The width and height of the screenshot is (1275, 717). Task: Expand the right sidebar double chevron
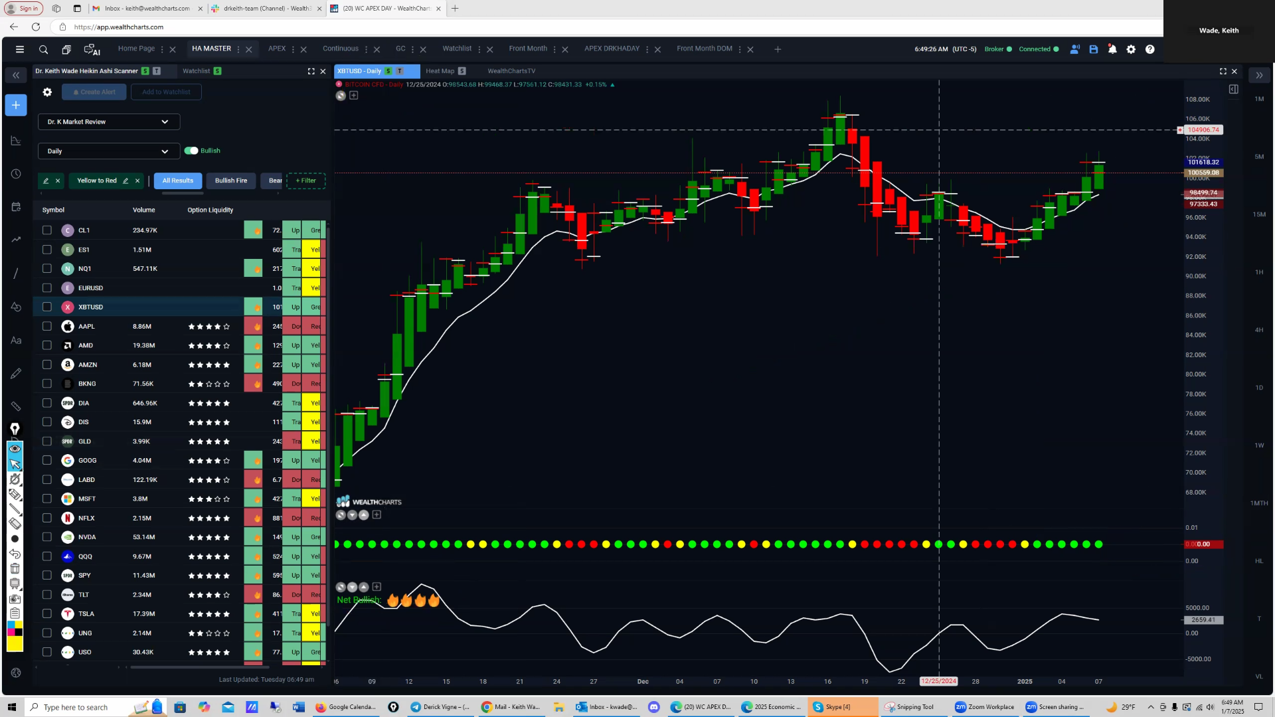(x=1258, y=75)
